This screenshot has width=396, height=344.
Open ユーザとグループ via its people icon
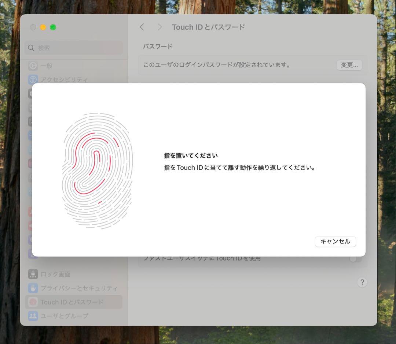(x=33, y=316)
